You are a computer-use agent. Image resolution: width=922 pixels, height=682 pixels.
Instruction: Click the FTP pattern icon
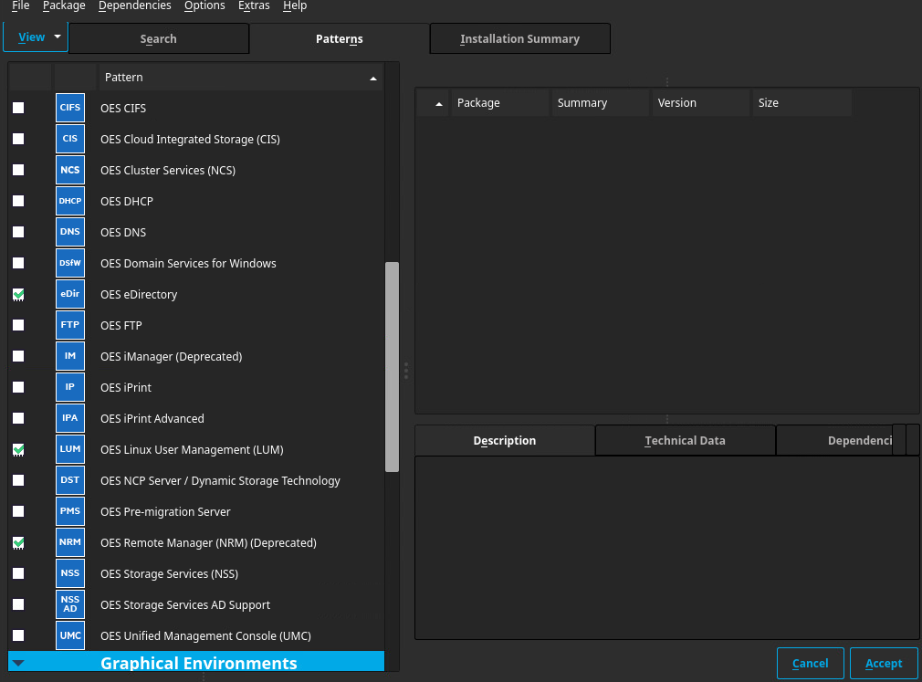pyautogui.click(x=70, y=325)
